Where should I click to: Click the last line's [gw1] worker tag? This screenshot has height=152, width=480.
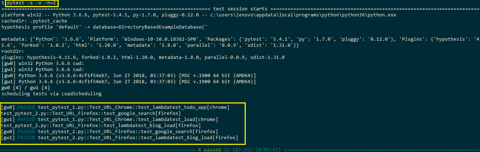[7, 137]
